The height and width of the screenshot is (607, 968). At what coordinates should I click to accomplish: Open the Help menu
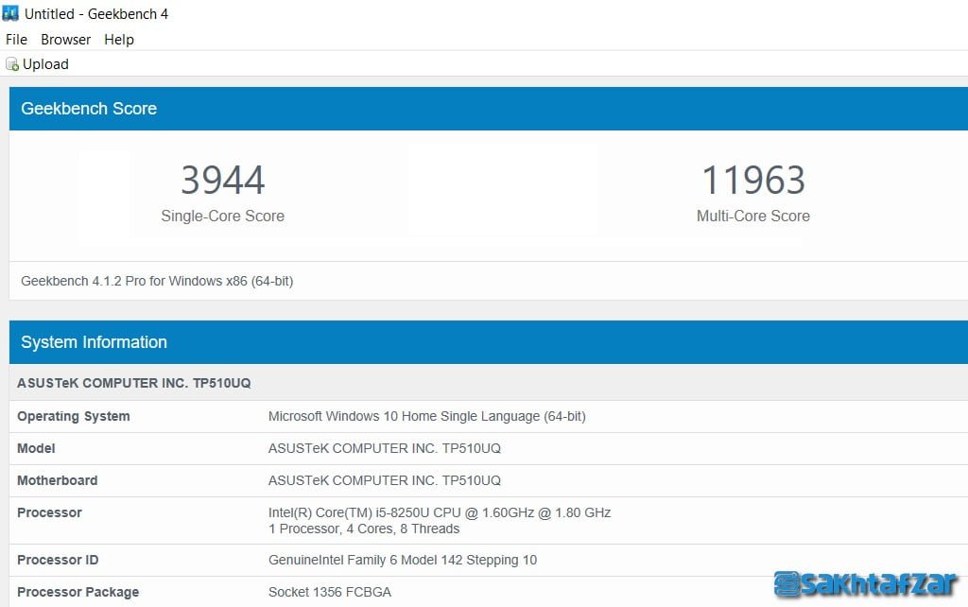[119, 40]
